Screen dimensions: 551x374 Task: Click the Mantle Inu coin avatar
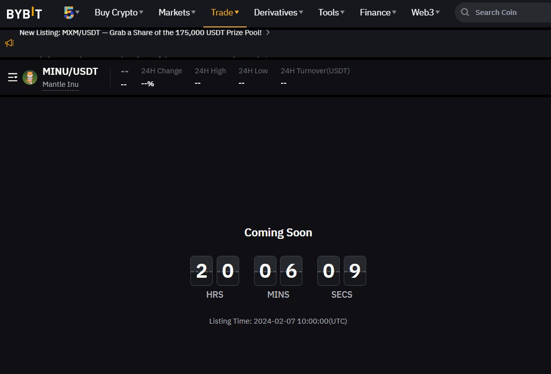click(30, 77)
